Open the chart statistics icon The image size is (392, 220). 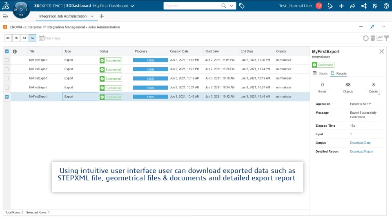[379, 38]
